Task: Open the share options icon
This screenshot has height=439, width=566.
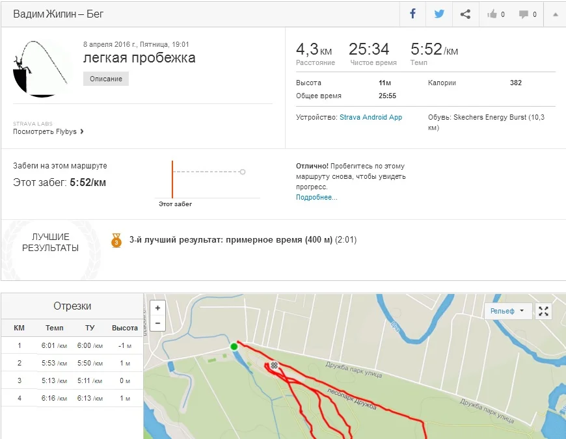Action: pyautogui.click(x=465, y=14)
